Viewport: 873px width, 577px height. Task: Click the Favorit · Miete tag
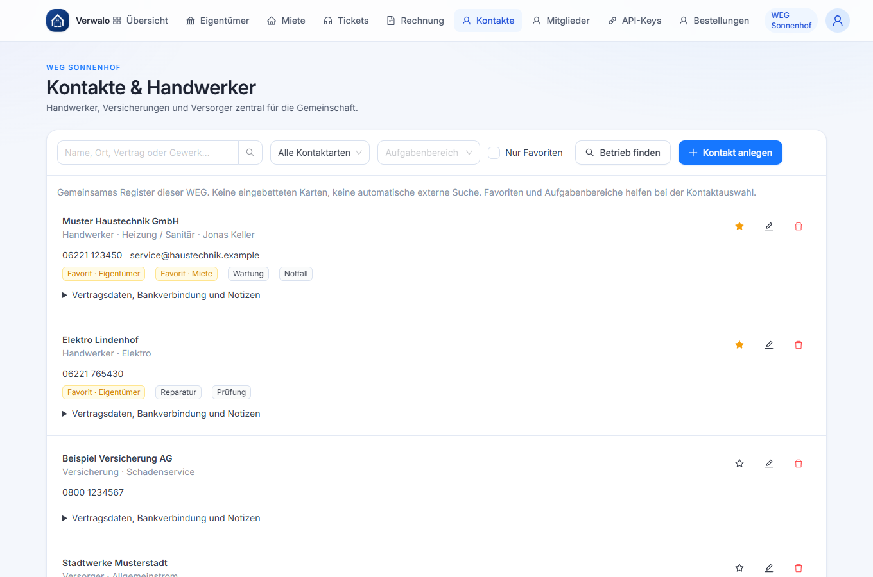(x=186, y=274)
